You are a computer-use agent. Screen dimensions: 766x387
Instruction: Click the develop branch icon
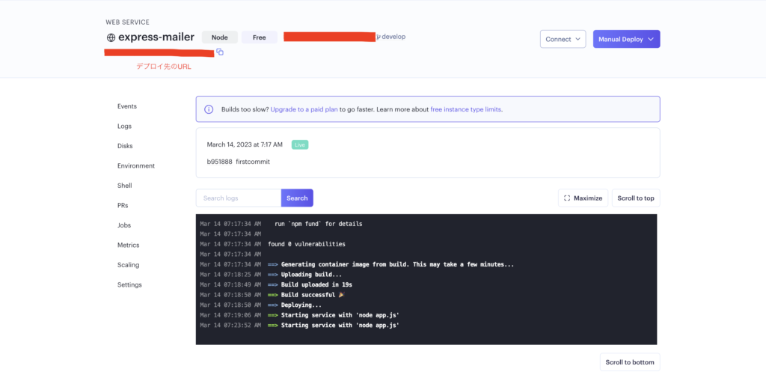click(x=379, y=37)
